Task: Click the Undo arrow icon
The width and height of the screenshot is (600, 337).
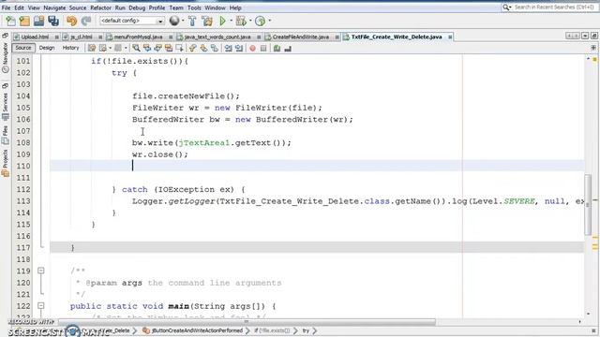Action: tap(71, 21)
